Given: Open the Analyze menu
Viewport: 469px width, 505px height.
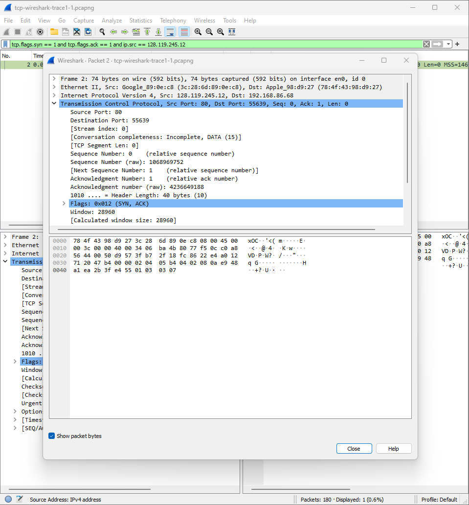Looking at the screenshot, I should [112, 20].
